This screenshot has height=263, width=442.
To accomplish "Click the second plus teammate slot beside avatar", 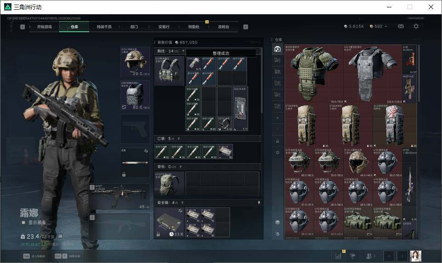I will 402,256.
